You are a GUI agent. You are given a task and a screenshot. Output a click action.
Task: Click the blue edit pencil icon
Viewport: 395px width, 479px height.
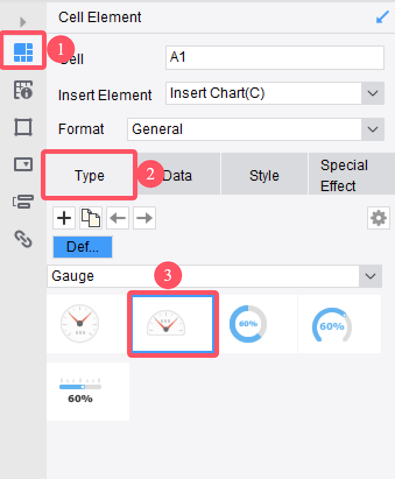click(382, 16)
